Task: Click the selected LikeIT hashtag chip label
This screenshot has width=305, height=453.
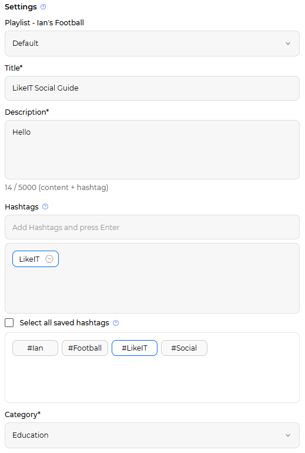Action: [29, 259]
